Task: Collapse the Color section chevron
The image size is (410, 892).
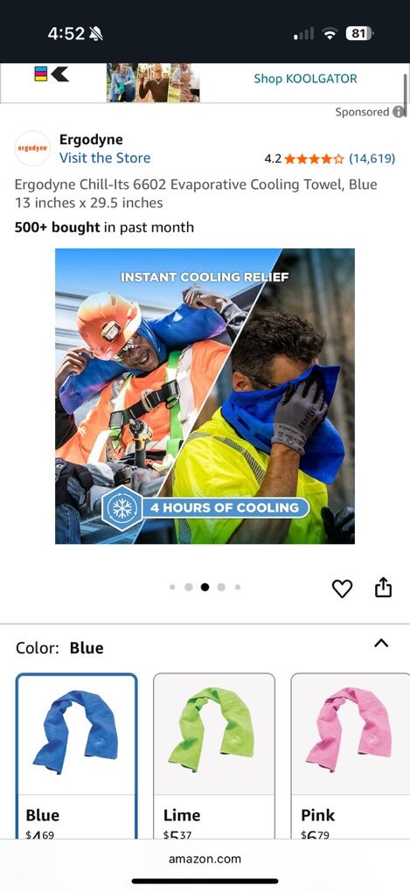Action: click(x=381, y=644)
